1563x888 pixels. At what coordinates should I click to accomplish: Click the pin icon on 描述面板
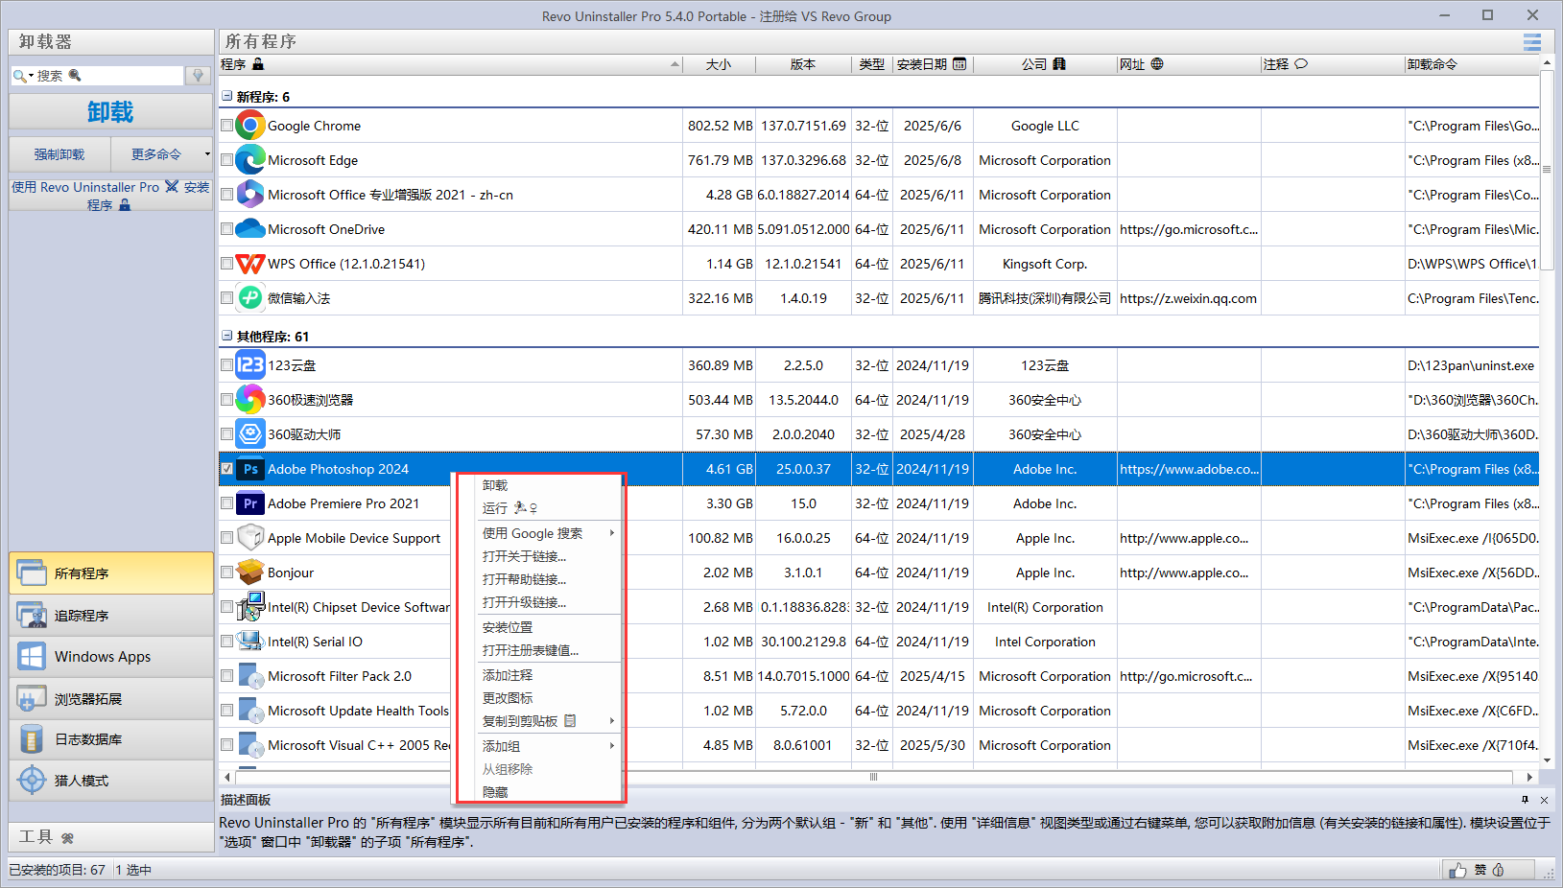click(1525, 800)
